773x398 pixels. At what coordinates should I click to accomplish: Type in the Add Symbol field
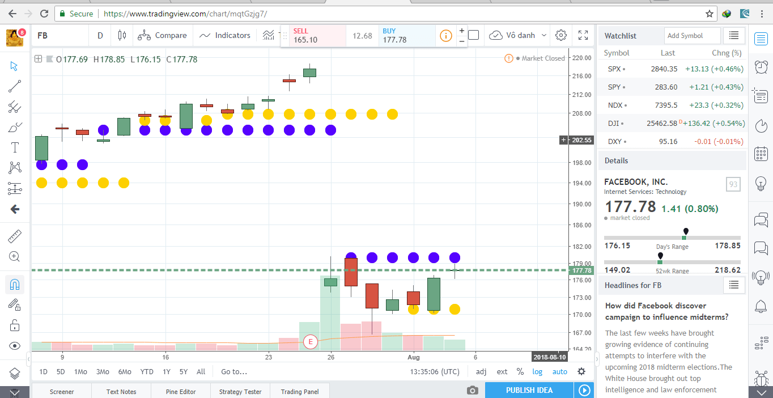[692, 36]
